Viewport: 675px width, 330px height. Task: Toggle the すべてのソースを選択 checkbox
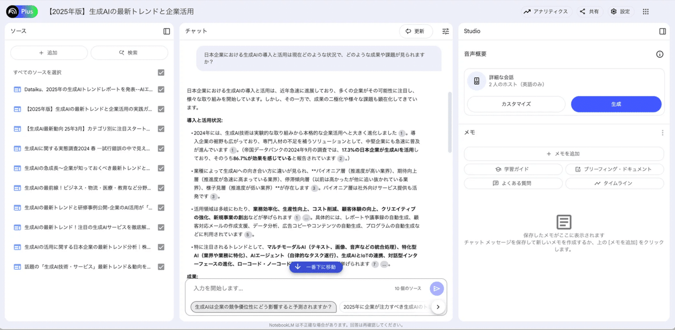tap(160, 72)
